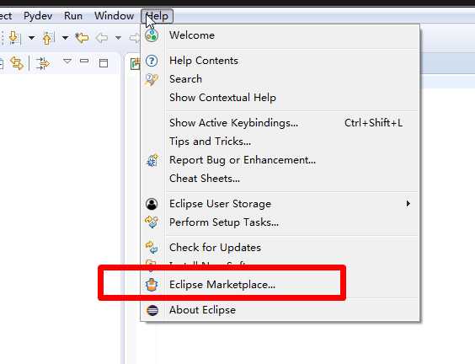
Task: Open About Eclipse
Action: (280, 310)
